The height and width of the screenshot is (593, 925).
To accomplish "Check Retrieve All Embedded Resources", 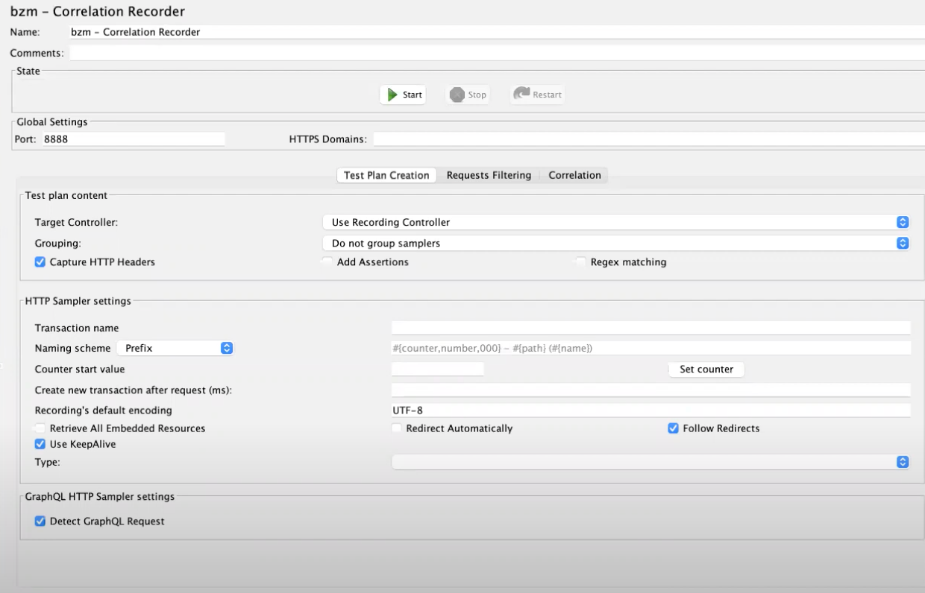I will point(40,428).
